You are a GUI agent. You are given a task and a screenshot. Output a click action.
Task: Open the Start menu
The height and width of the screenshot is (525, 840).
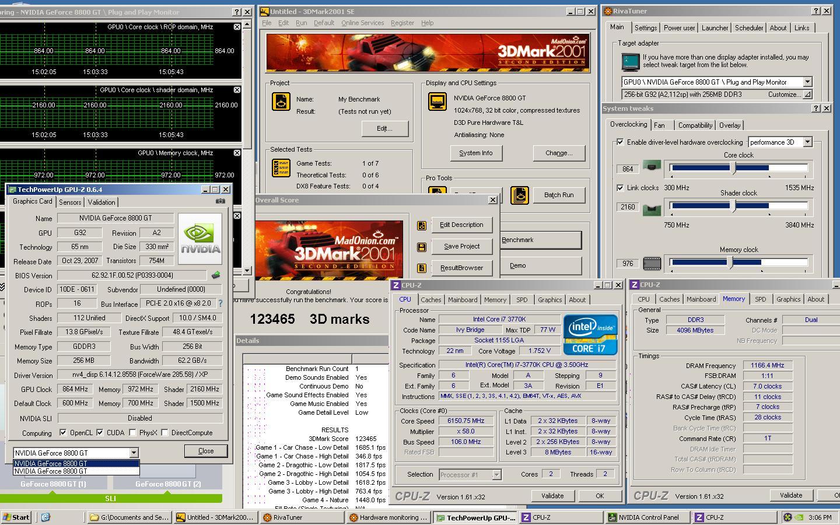pos(16,517)
